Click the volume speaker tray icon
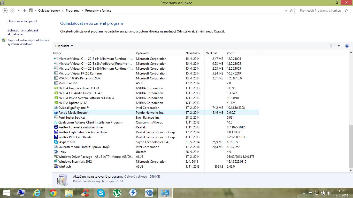 [329, 193]
